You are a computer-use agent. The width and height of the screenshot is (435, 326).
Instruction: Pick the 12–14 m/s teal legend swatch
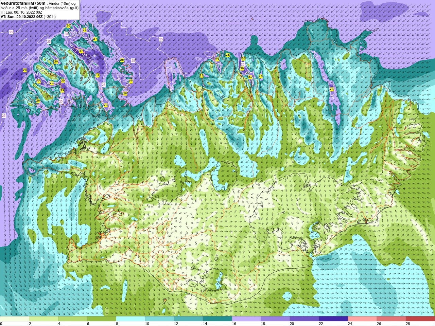click(189, 319)
